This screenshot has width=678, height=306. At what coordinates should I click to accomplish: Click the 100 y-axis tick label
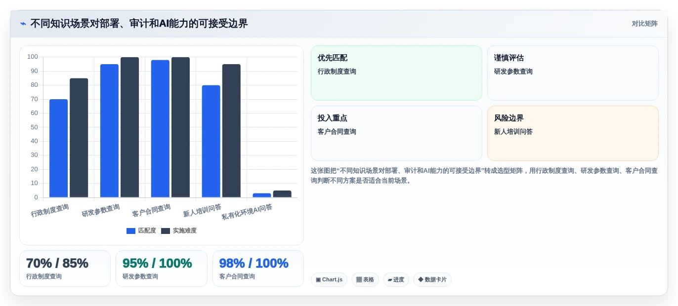coord(33,57)
